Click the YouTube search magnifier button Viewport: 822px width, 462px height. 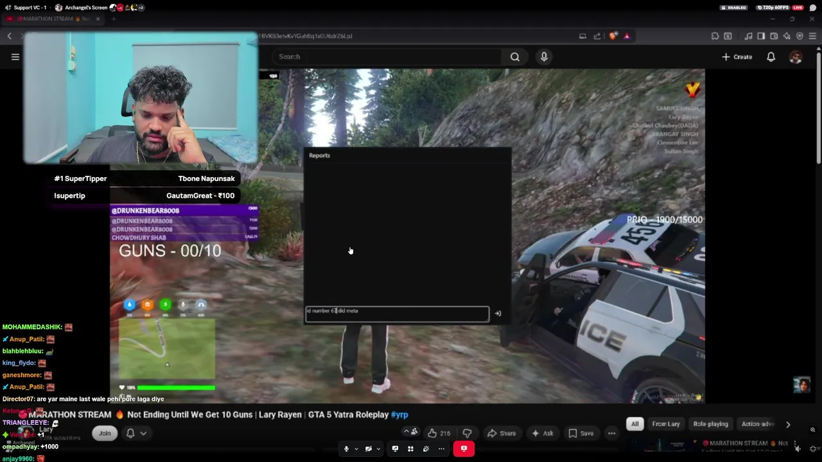[515, 56]
